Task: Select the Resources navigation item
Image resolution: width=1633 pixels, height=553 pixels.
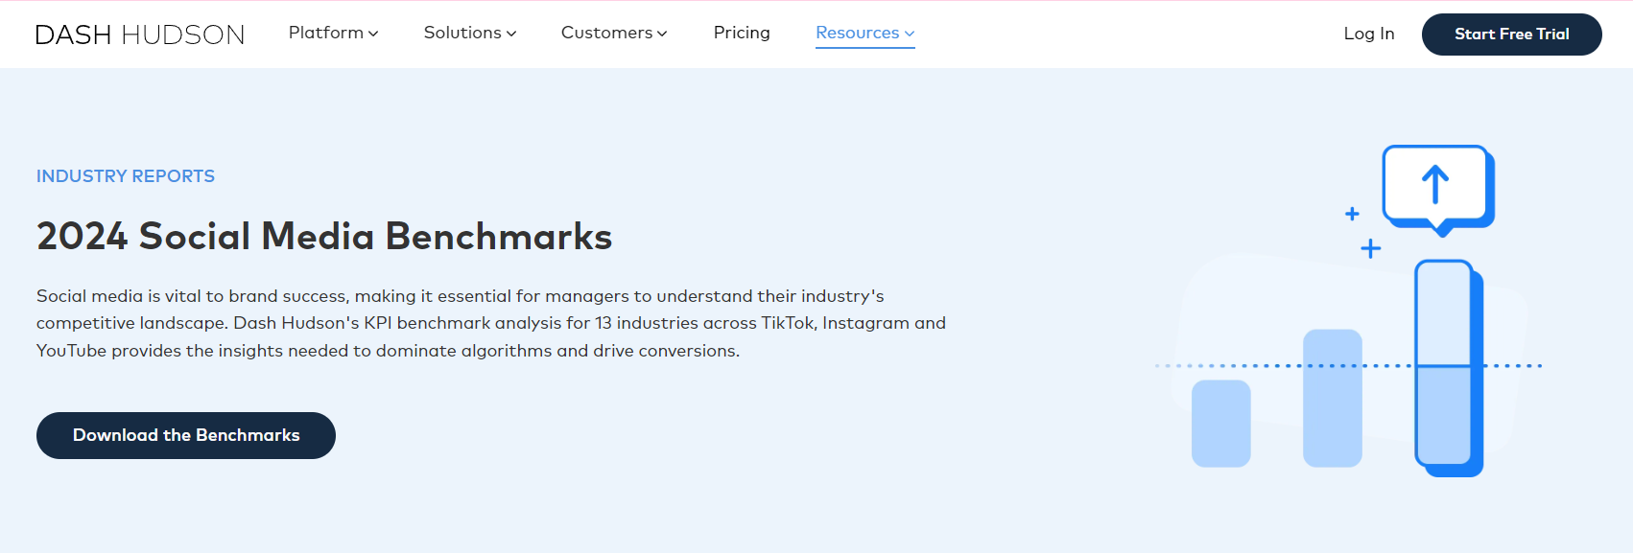Action: tap(857, 33)
